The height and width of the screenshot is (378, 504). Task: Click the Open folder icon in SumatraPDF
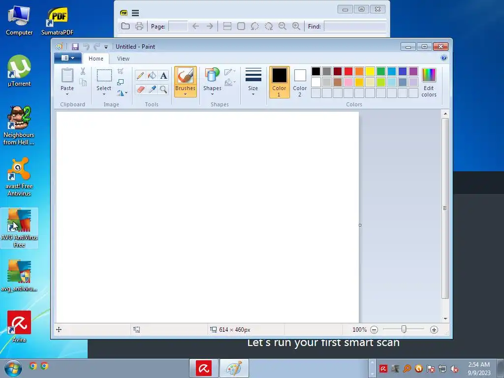coord(126,27)
